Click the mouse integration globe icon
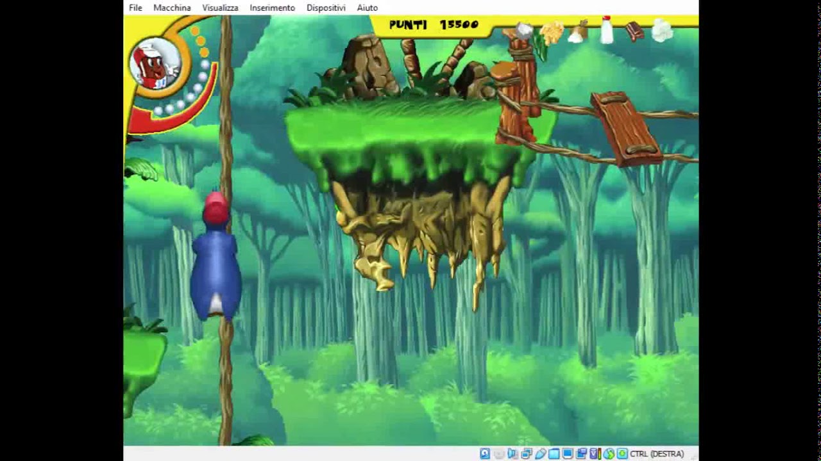The height and width of the screenshot is (461, 821). pyautogui.click(x=609, y=454)
